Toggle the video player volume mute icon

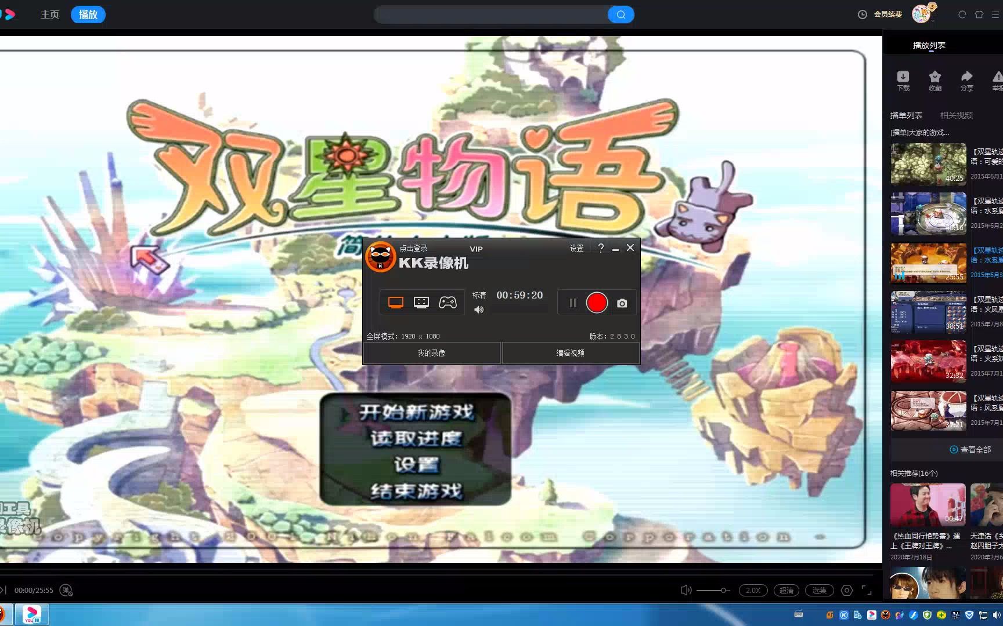coord(686,590)
